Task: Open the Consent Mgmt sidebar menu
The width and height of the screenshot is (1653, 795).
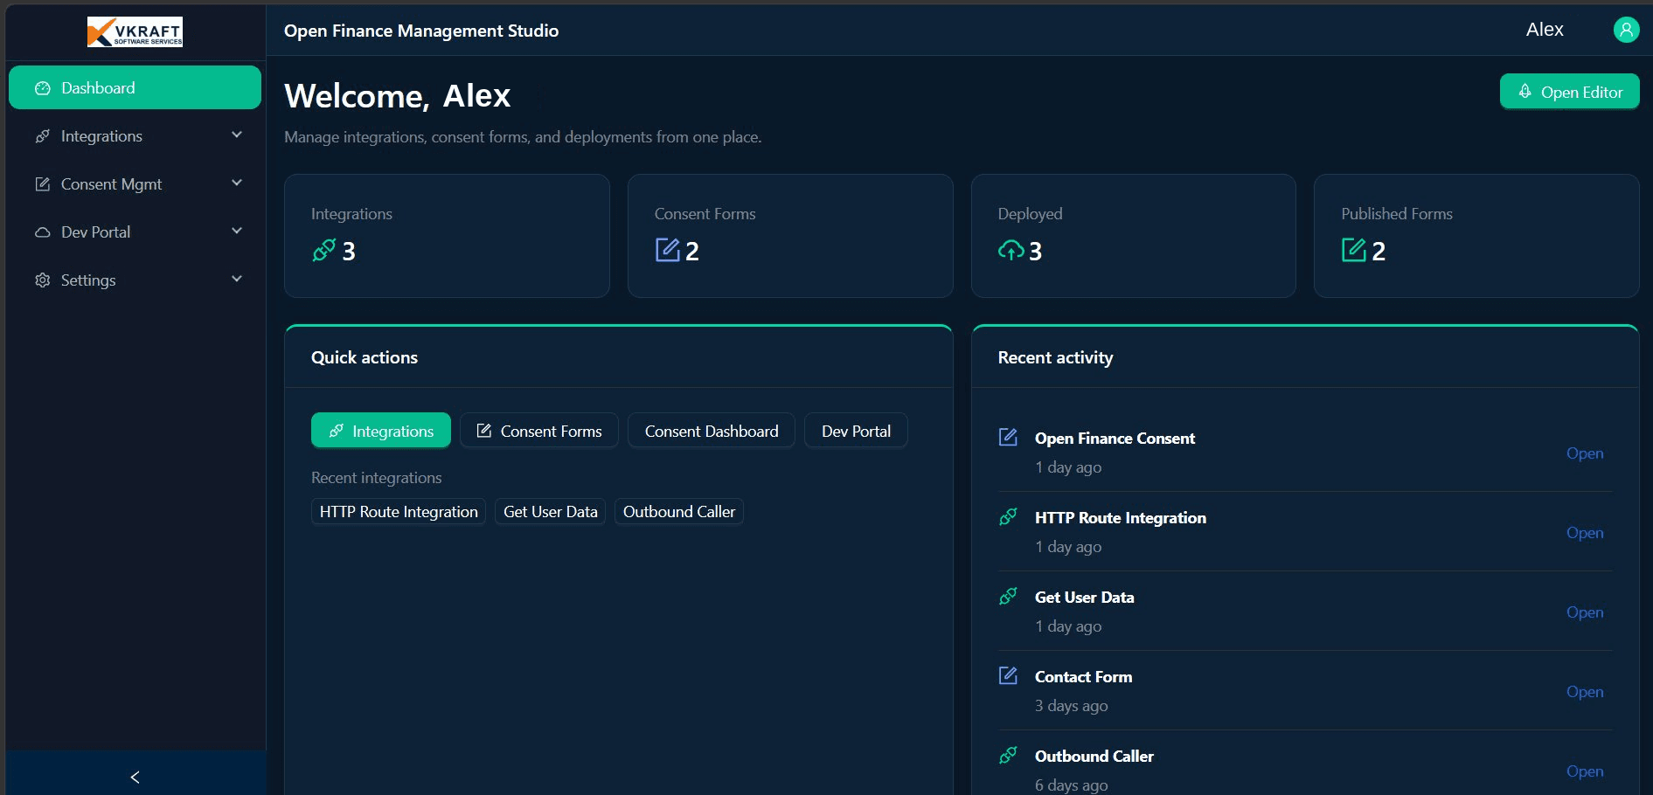Action: [135, 184]
